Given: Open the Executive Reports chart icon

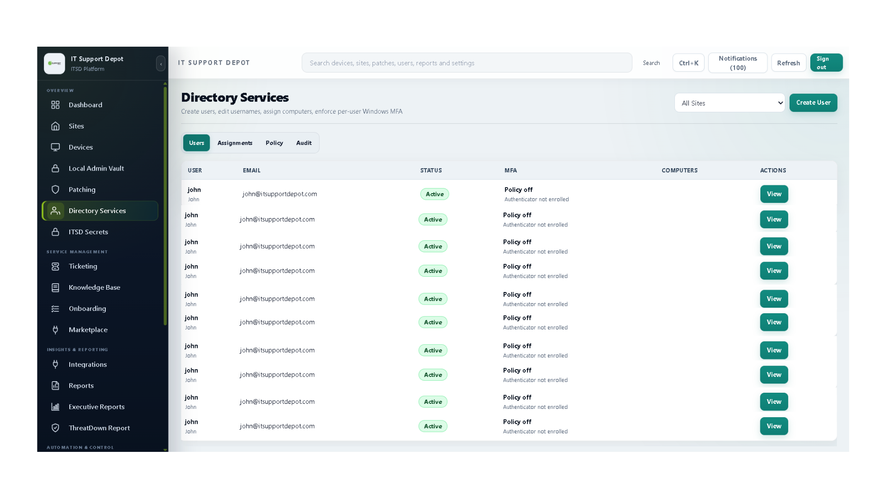Looking at the screenshot, I should tap(55, 407).
